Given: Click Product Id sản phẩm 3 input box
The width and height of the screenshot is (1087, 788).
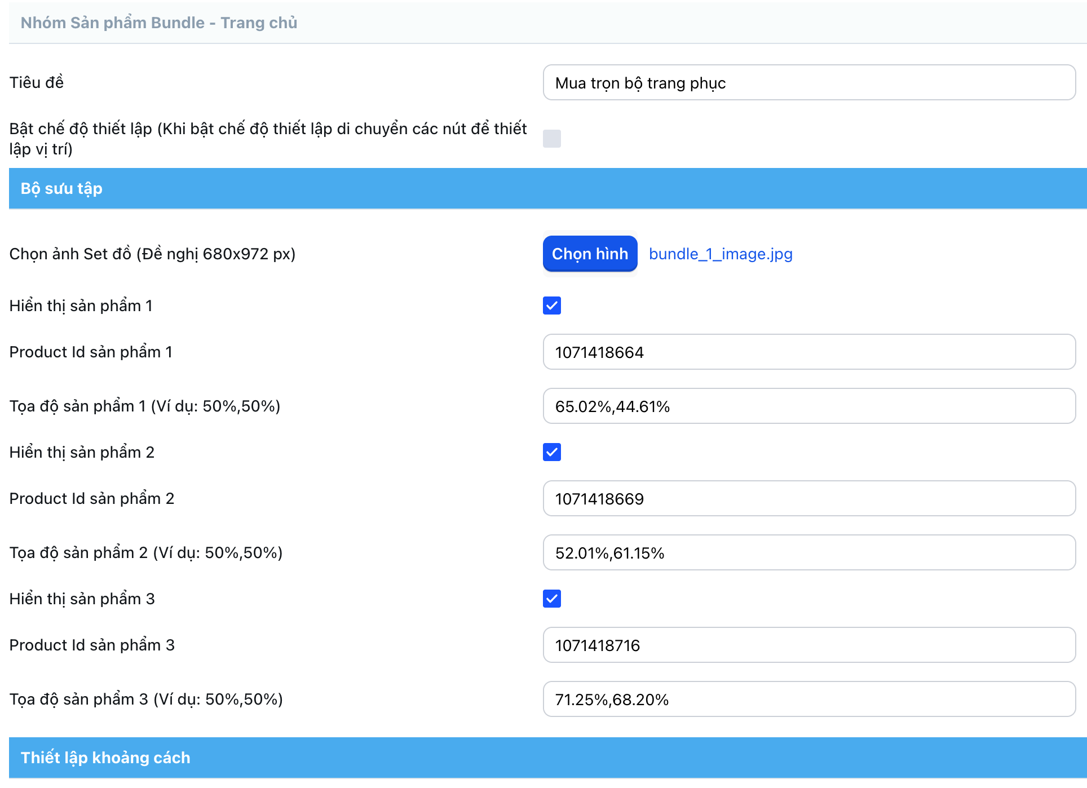Looking at the screenshot, I should coord(808,645).
